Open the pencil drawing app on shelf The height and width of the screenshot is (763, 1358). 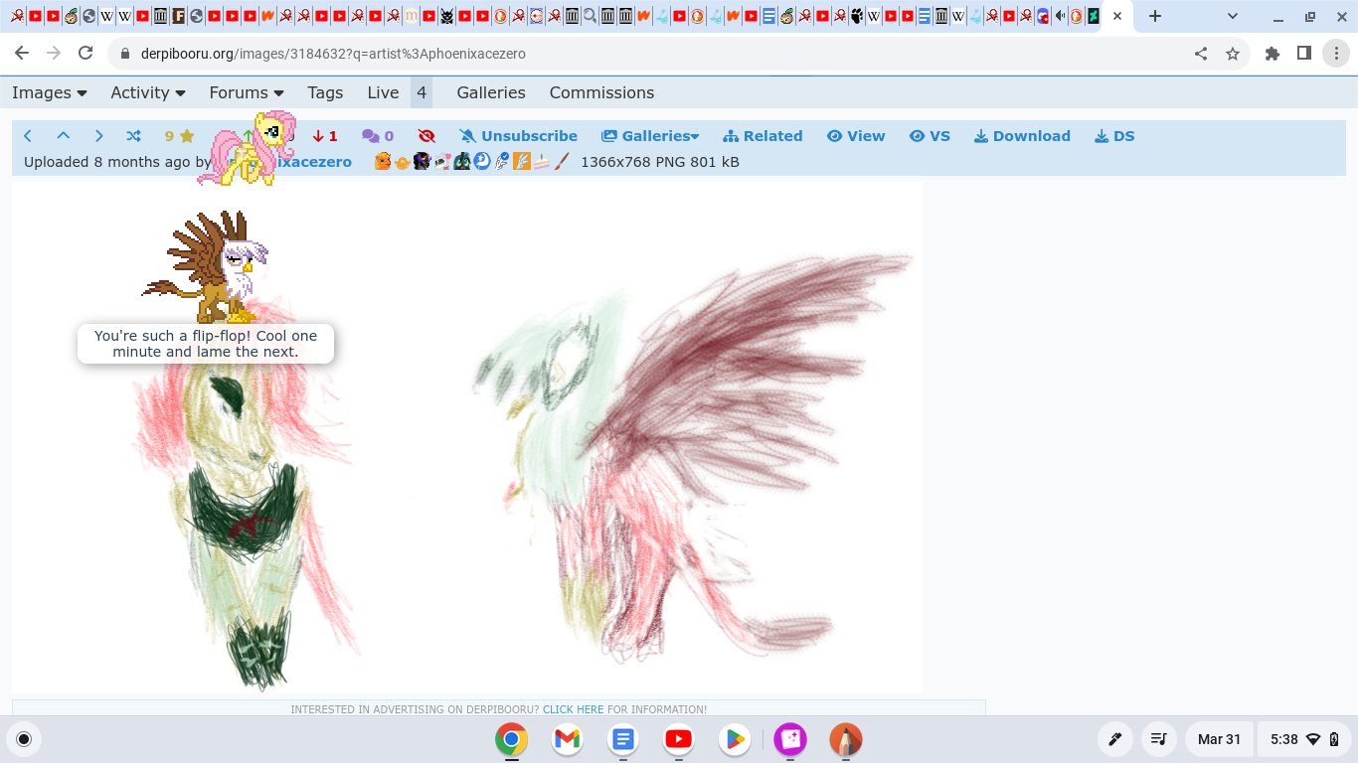[x=846, y=739]
